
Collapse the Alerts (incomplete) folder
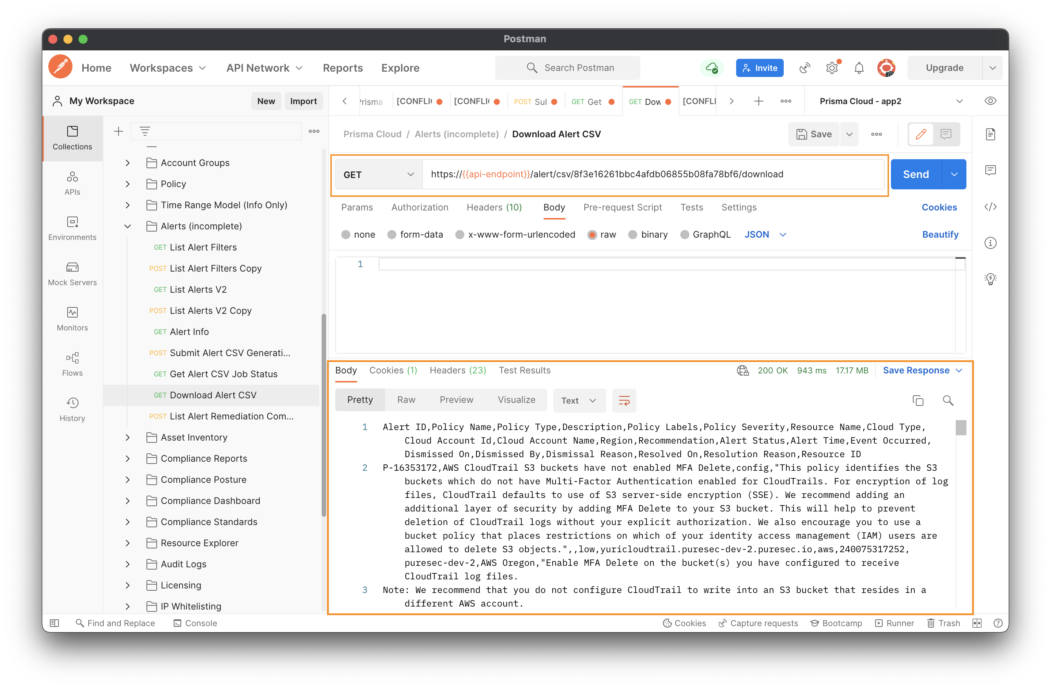pyautogui.click(x=128, y=226)
